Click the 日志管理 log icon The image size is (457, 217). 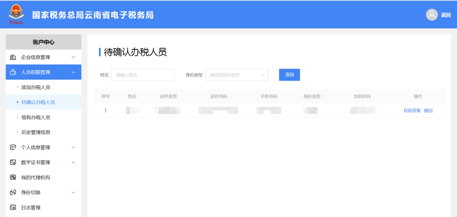tap(13, 208)
